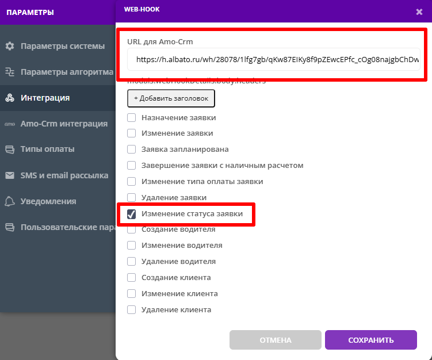Click the sliders icon beside Параметры алгоритма
Viewport: 432px width, 360px height.
tap(9, 72)
